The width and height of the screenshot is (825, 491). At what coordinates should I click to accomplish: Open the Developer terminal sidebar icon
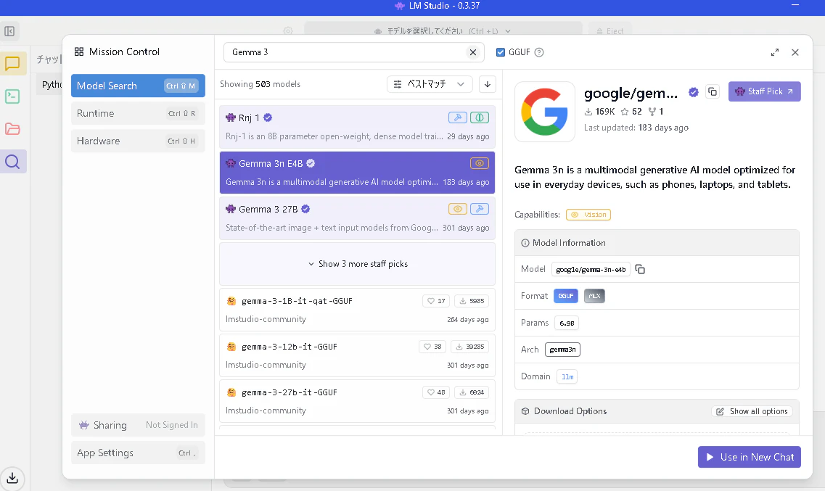12,96
